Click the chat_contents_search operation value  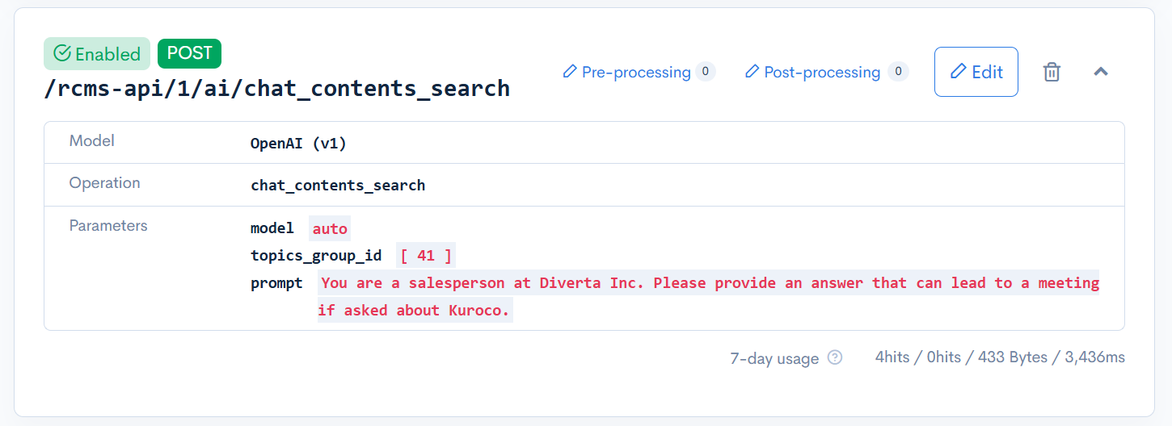tap(338, 185)
